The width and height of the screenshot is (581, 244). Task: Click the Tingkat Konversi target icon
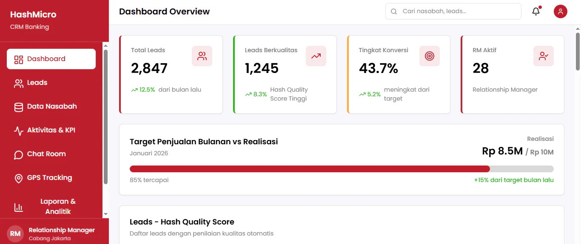(430, 56)
